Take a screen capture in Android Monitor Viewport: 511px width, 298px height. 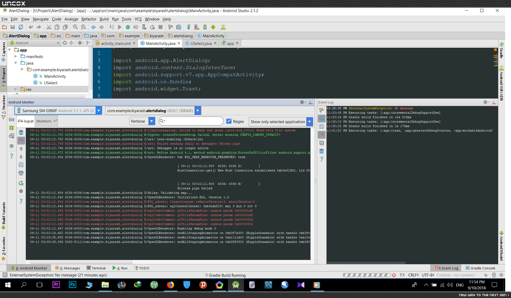(x=12, y=119)
